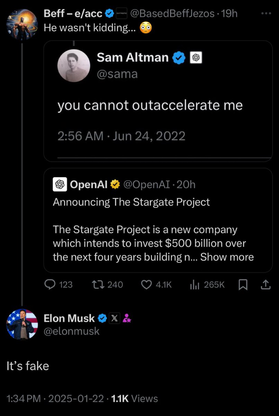Open Elon Musk's profile picture

[x=22, y=324]
